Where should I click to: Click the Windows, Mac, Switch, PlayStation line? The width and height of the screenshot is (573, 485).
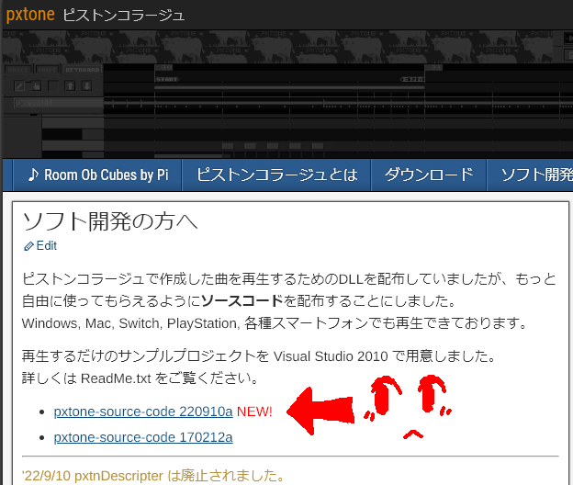coord(275,323)
